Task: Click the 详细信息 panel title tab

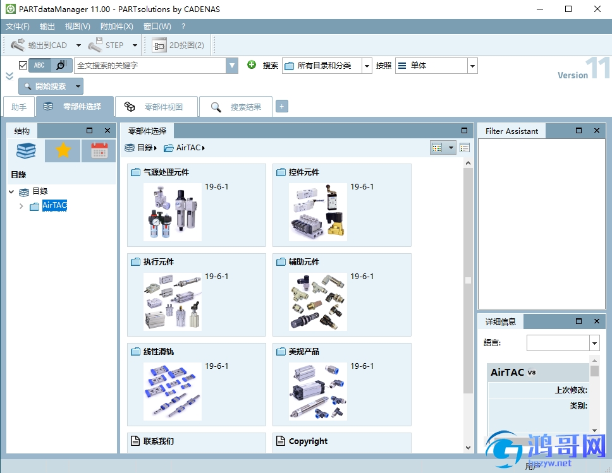Action: click(501, 321)
